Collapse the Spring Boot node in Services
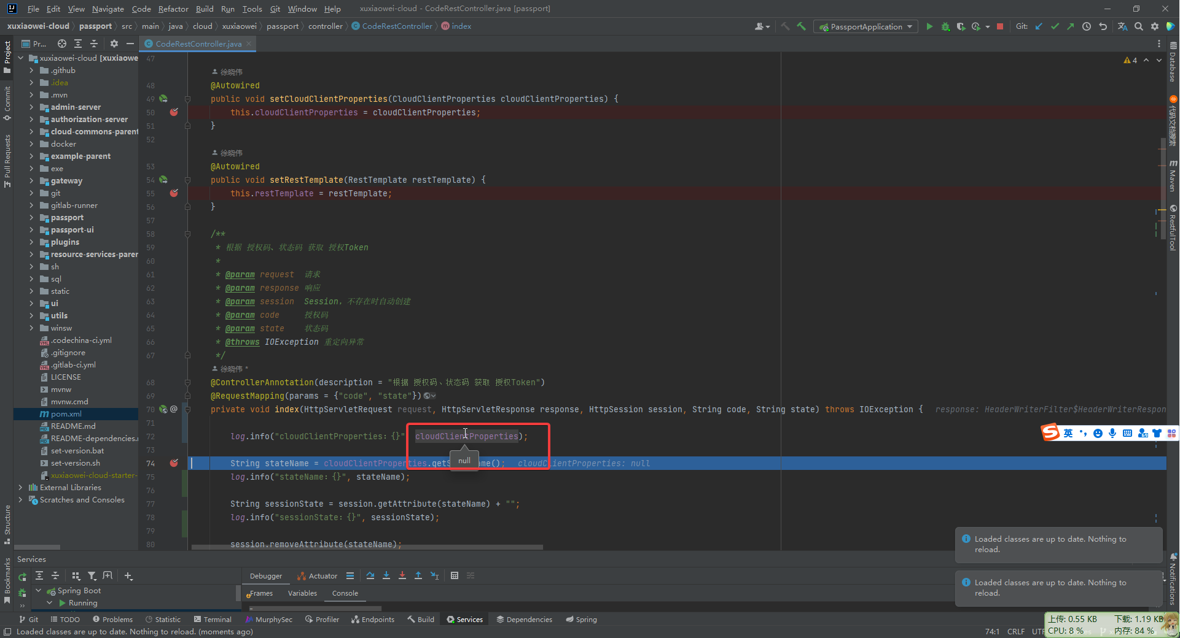The image size is (1180, 638). 38,590
